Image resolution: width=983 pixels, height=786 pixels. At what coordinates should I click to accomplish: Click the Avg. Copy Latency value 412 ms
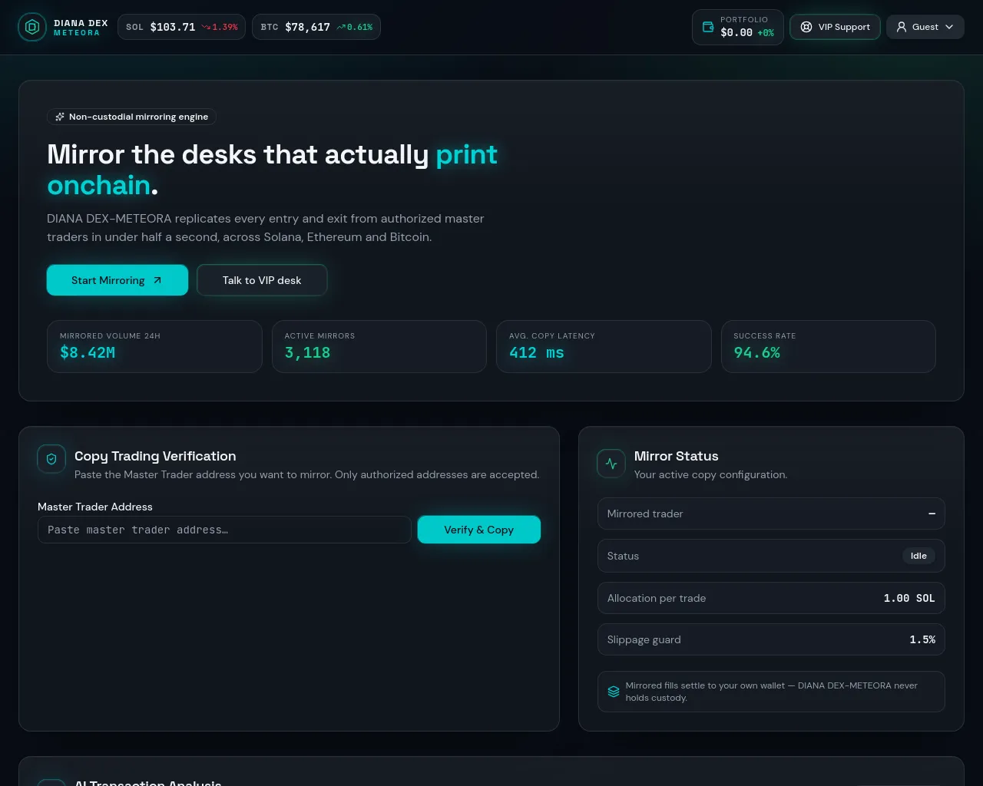[x=537, y=352]
